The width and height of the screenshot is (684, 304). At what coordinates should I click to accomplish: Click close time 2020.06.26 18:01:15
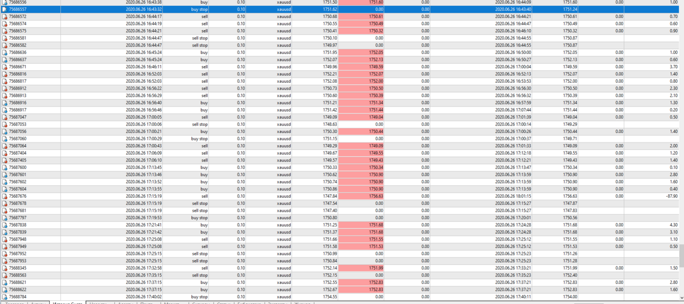coord(513,196)
